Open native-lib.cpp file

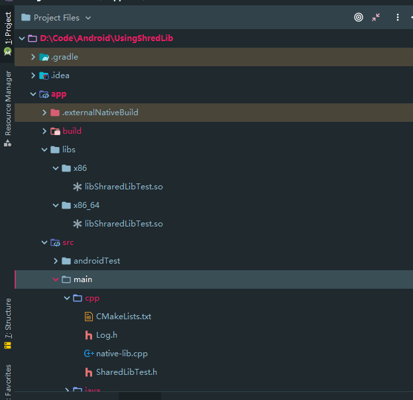(122, 354)
